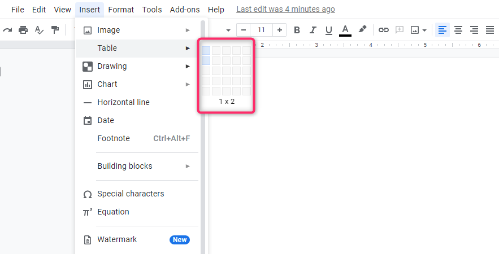Select the spell check icon
This screenshot has height=254, width=499.
coord(39,30)
